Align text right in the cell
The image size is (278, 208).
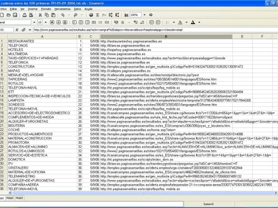click(88, 22)
